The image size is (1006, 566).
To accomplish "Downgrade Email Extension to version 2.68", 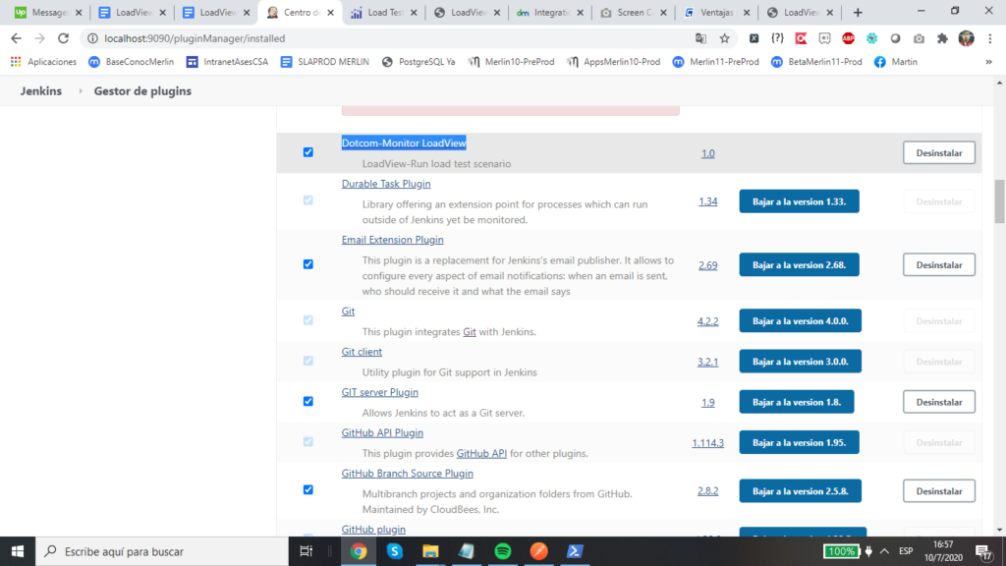I will click(799, 264).
